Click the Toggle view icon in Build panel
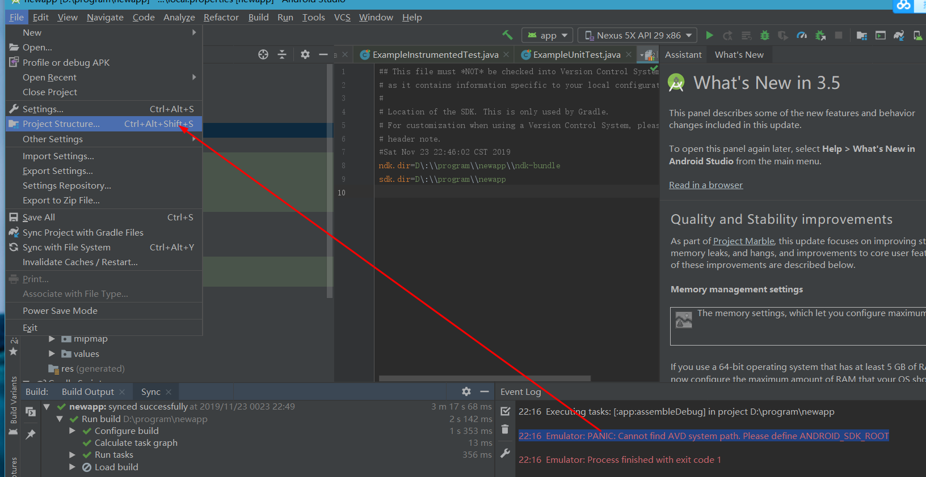Viewport: 926px width, 477px height. (31, 412)
